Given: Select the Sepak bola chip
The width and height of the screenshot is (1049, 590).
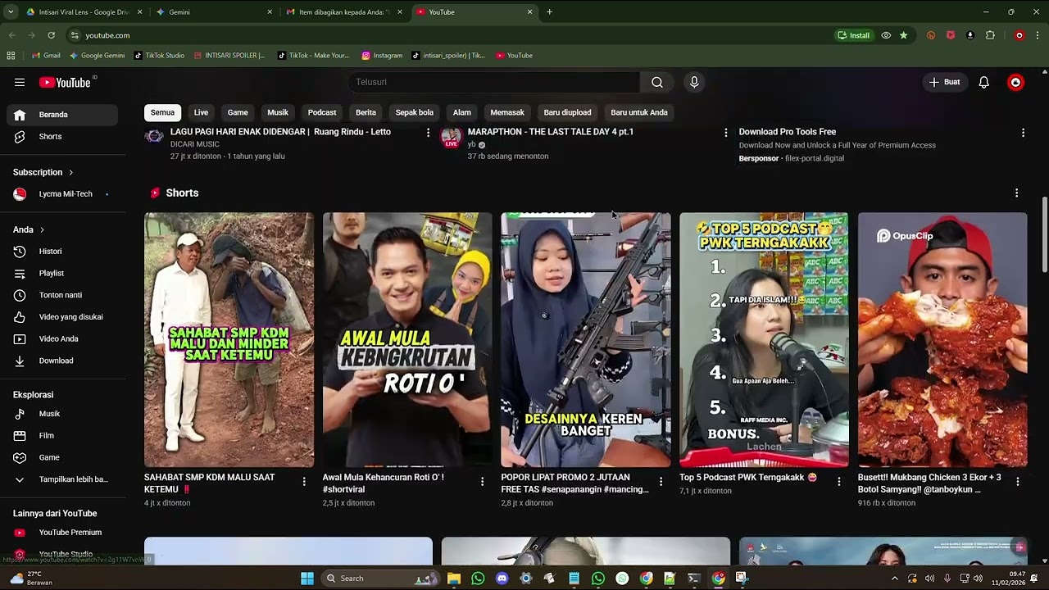Looking at the screenshot, I should 415,112.
